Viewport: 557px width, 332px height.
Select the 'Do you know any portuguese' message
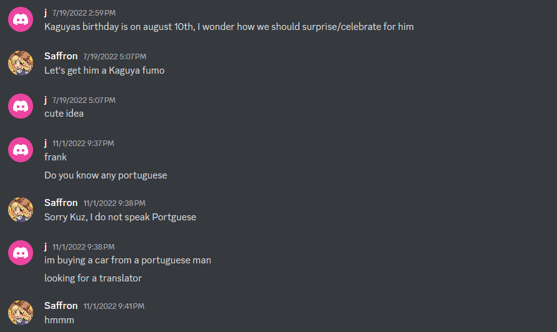pyautogui.click(x=106, y=175)
